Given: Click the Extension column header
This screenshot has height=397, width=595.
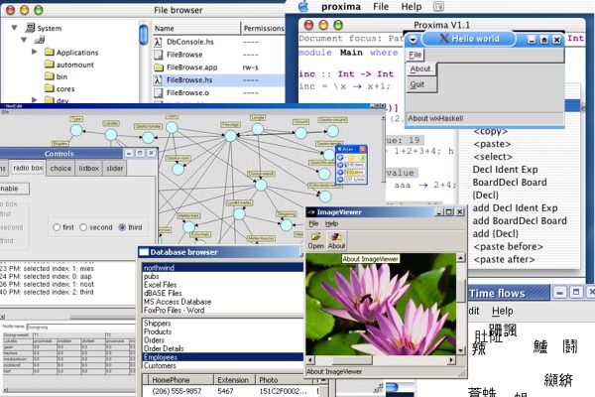Looking at the screenshot, I should pos(234,380).
